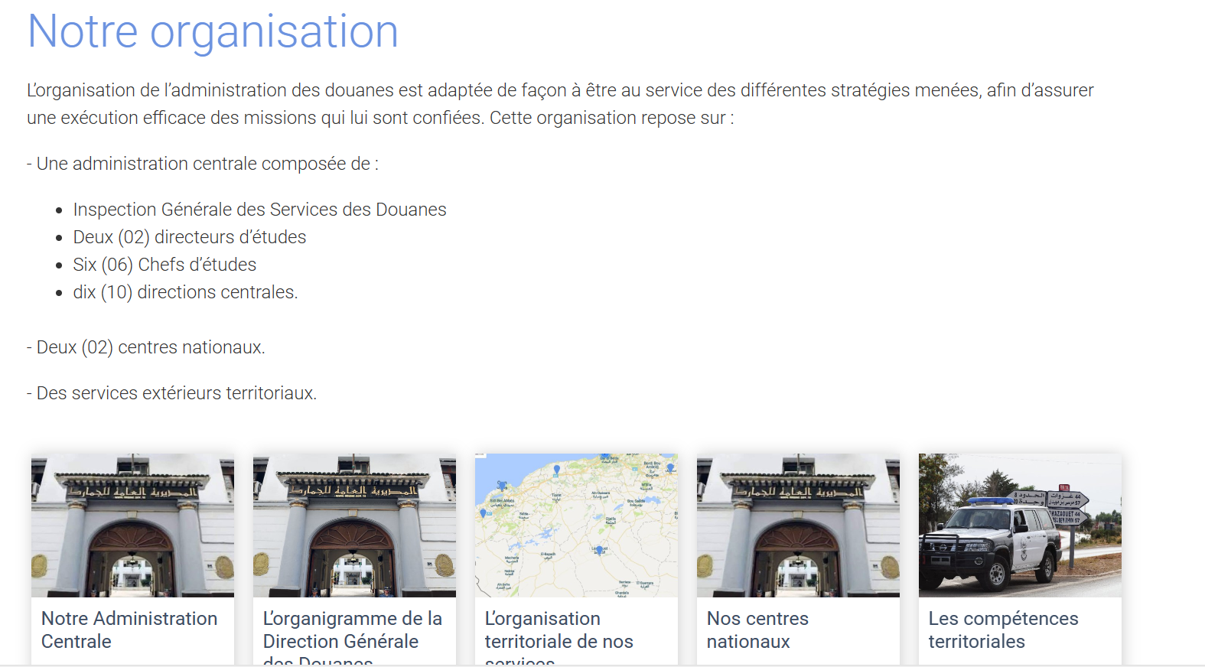Screen dimensions: 1205x667
Task: Select Inspection Générale des Services des Douanes
Action: (259, 210)
